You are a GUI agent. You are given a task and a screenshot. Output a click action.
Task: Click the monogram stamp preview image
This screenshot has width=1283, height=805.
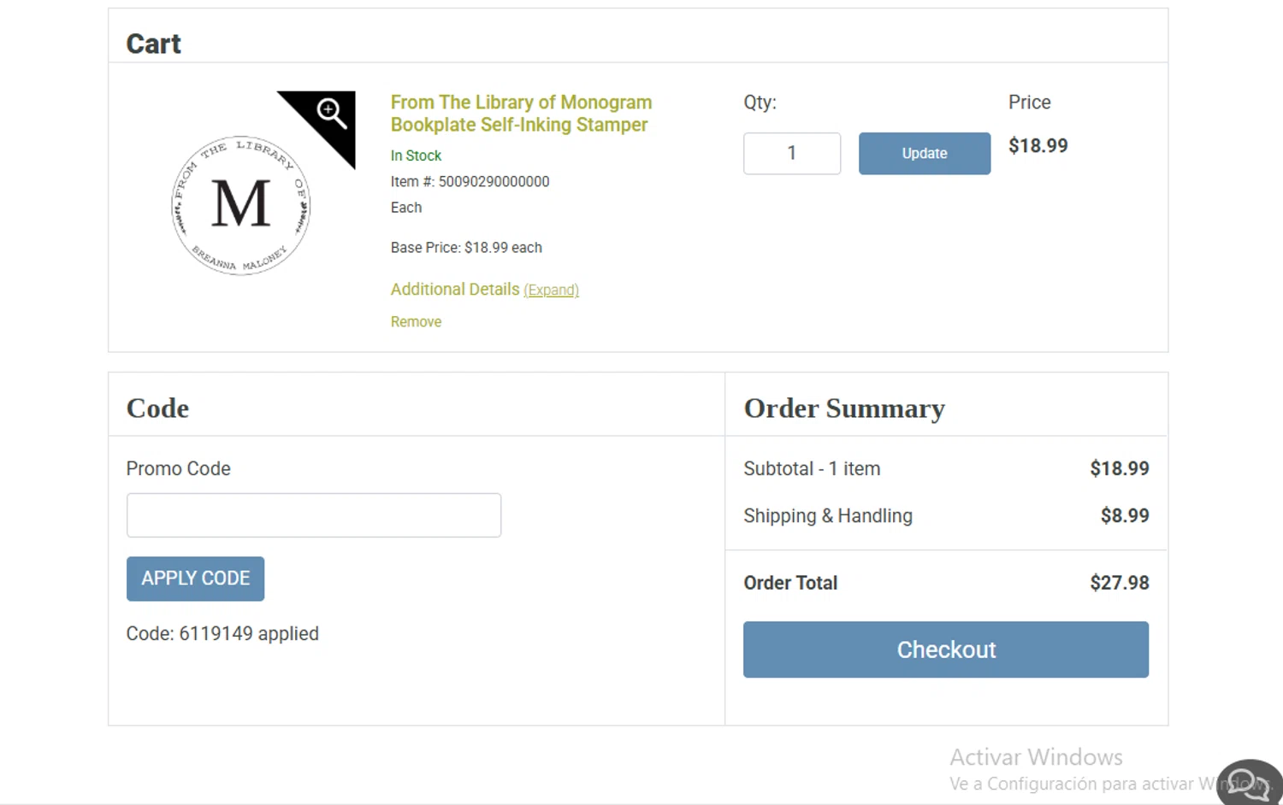(240, 205)
